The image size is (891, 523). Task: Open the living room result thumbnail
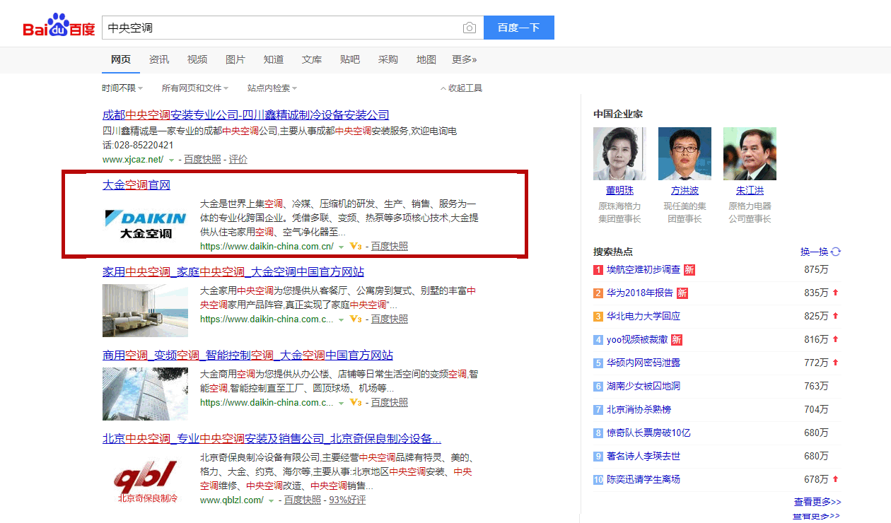point(145,310)
